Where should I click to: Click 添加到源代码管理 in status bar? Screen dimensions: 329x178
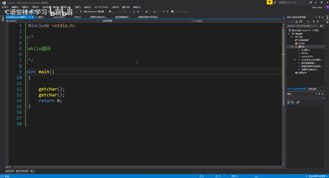[x=317, y=176]
